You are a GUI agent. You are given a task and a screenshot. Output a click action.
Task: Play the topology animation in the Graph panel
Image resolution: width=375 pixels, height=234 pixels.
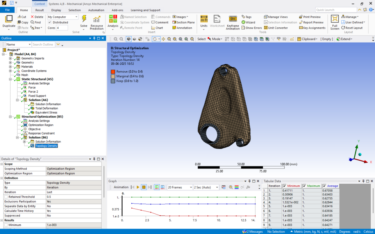tap(138, 187)
